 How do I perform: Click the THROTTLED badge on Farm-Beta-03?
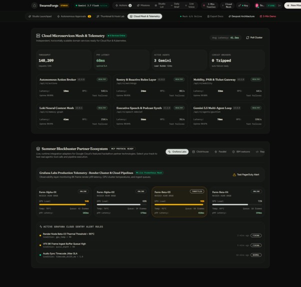(x=197, y=191)
